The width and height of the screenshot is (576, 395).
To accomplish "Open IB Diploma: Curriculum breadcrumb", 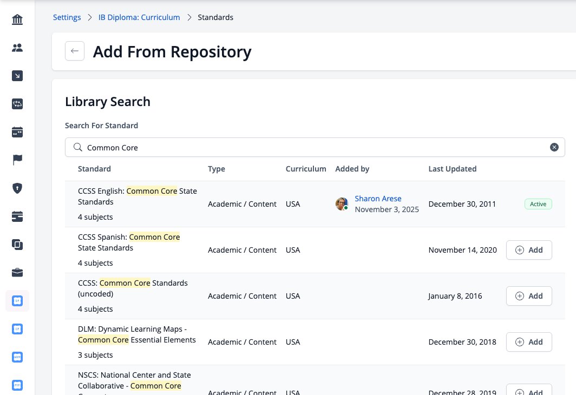I will (x=139, y=17).
